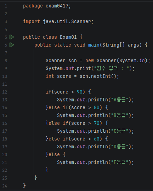Image resolution: width=153 pixels, height=191 pixels.
Task: Click the "점수 입력 : " string literal
Action: [x=111, y=68]
